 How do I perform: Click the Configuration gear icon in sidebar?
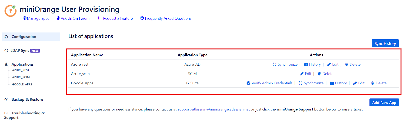point(6,37)
